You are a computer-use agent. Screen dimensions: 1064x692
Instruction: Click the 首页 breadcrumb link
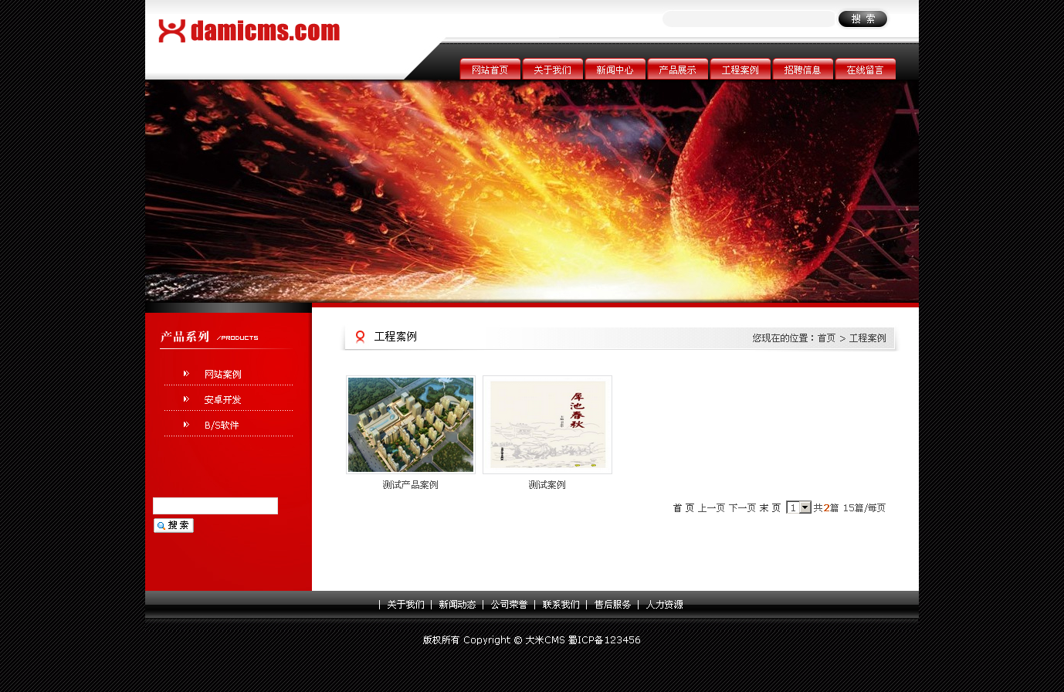pos(826,338)
